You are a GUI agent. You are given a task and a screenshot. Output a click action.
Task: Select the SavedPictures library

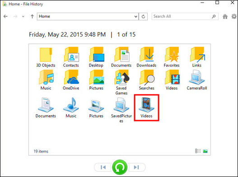121,110
